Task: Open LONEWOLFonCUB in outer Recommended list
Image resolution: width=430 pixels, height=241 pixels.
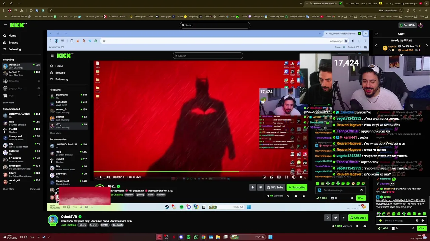Action: point(22,115)
